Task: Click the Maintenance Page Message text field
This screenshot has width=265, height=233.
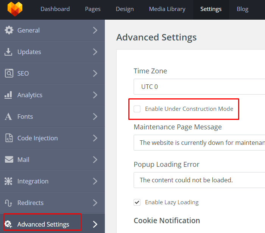Action: tap(199, 143)
